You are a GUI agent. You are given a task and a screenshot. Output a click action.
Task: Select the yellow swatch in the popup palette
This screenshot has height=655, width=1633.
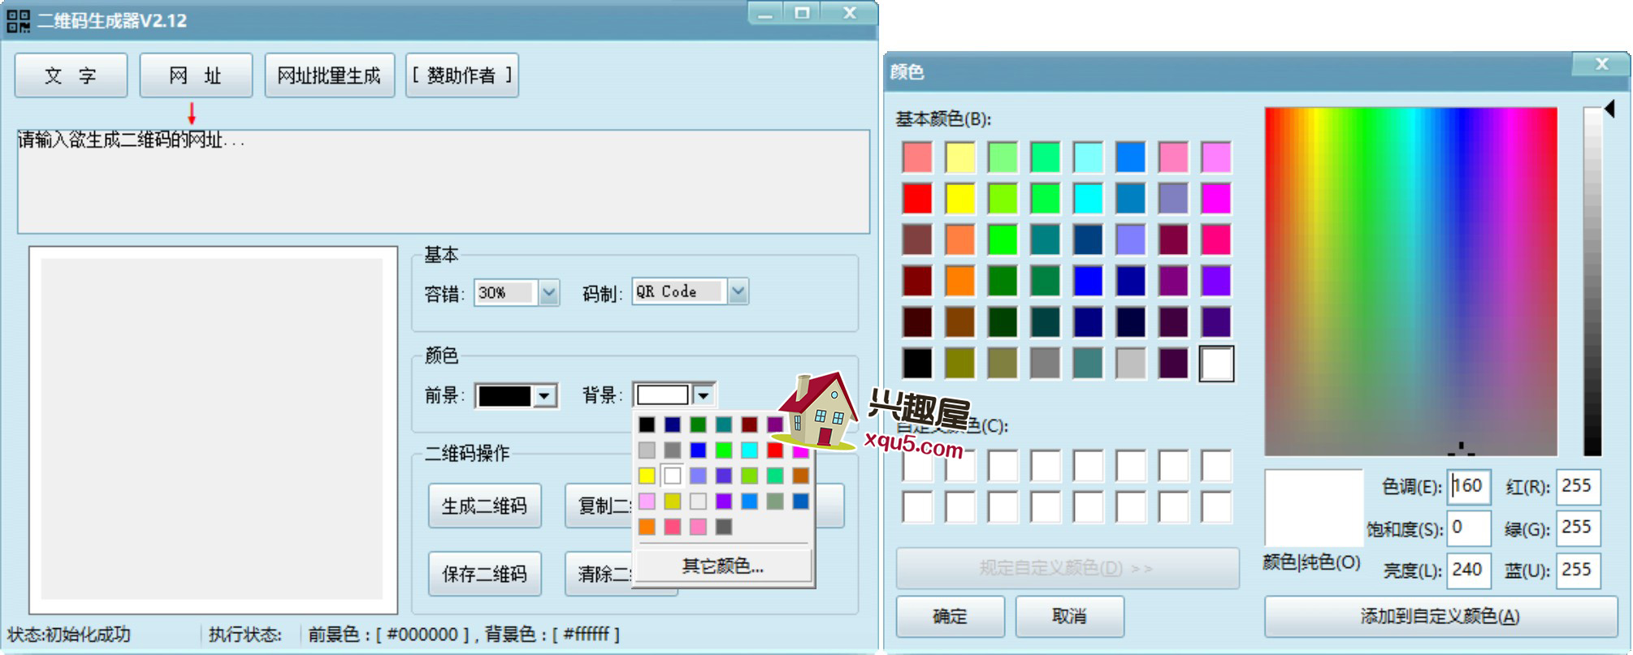647,476
